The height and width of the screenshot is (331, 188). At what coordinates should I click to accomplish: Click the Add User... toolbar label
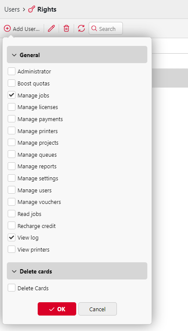coord(26,29)
